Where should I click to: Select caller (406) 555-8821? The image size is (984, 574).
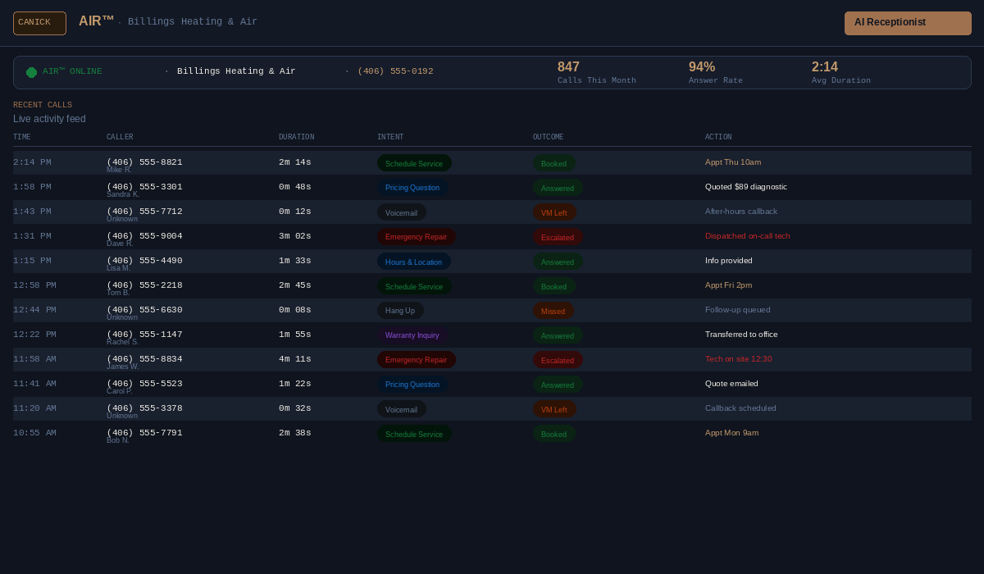point(144,162)
